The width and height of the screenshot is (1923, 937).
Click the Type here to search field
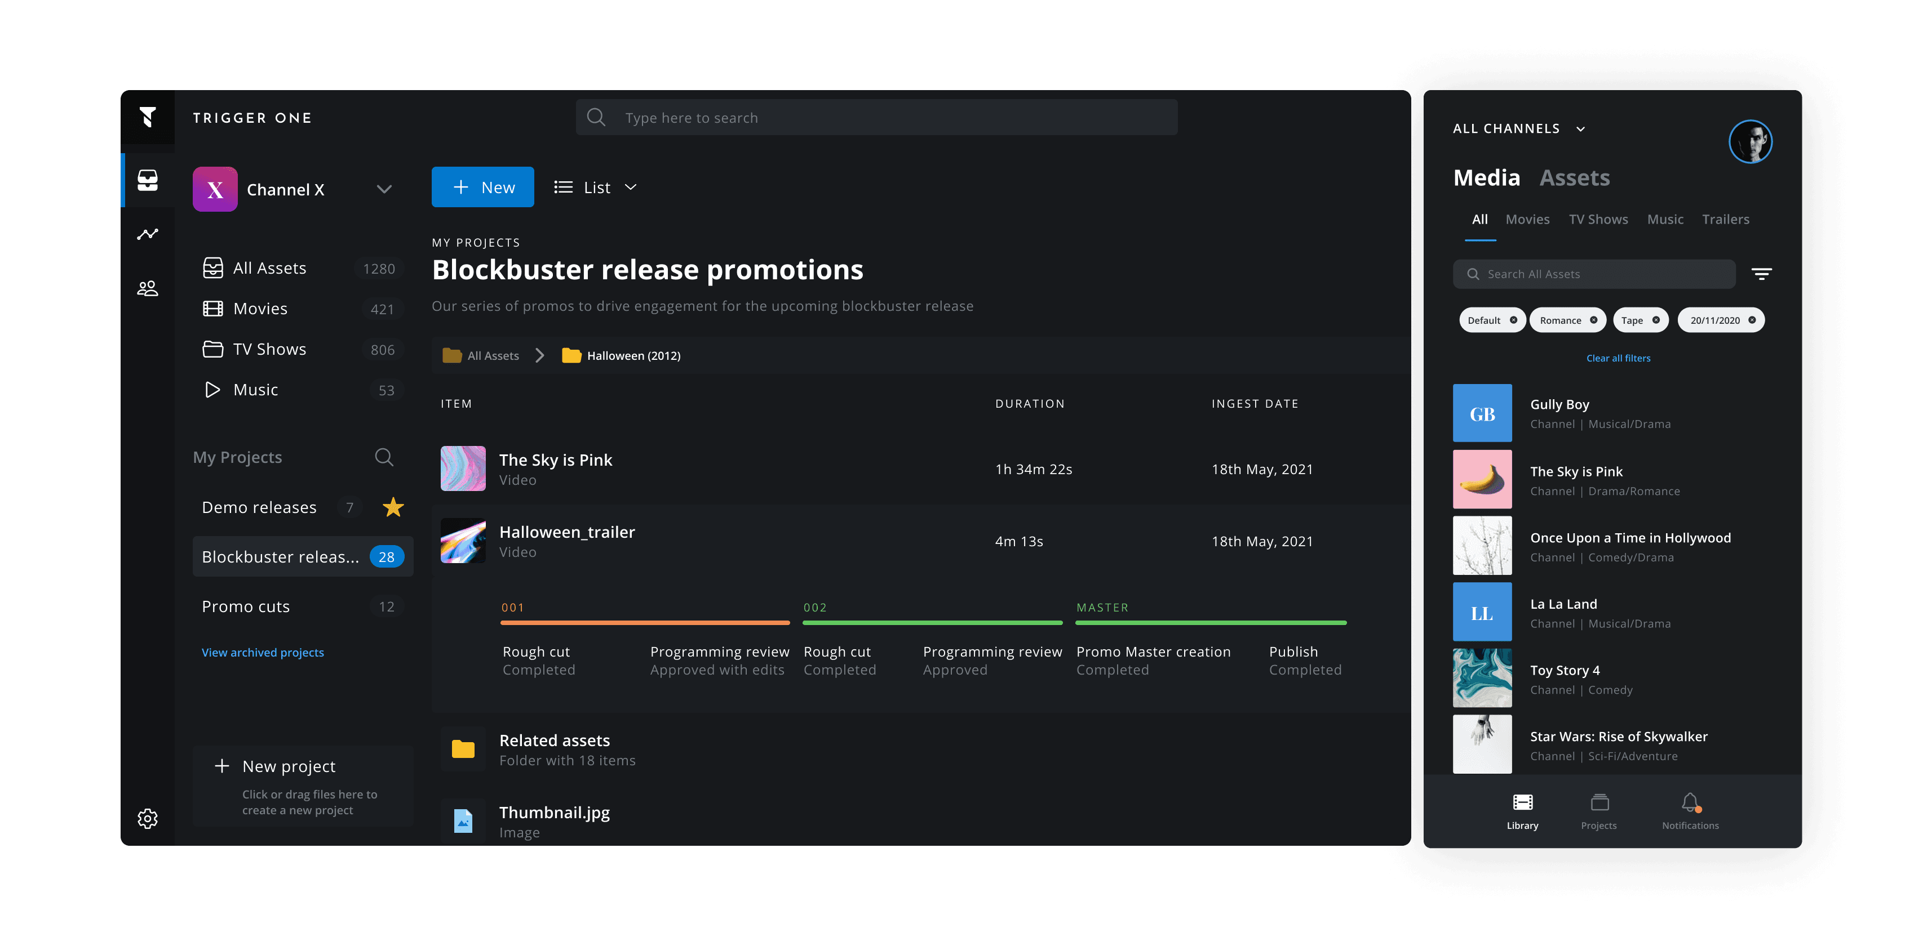(x=876, y=117)
